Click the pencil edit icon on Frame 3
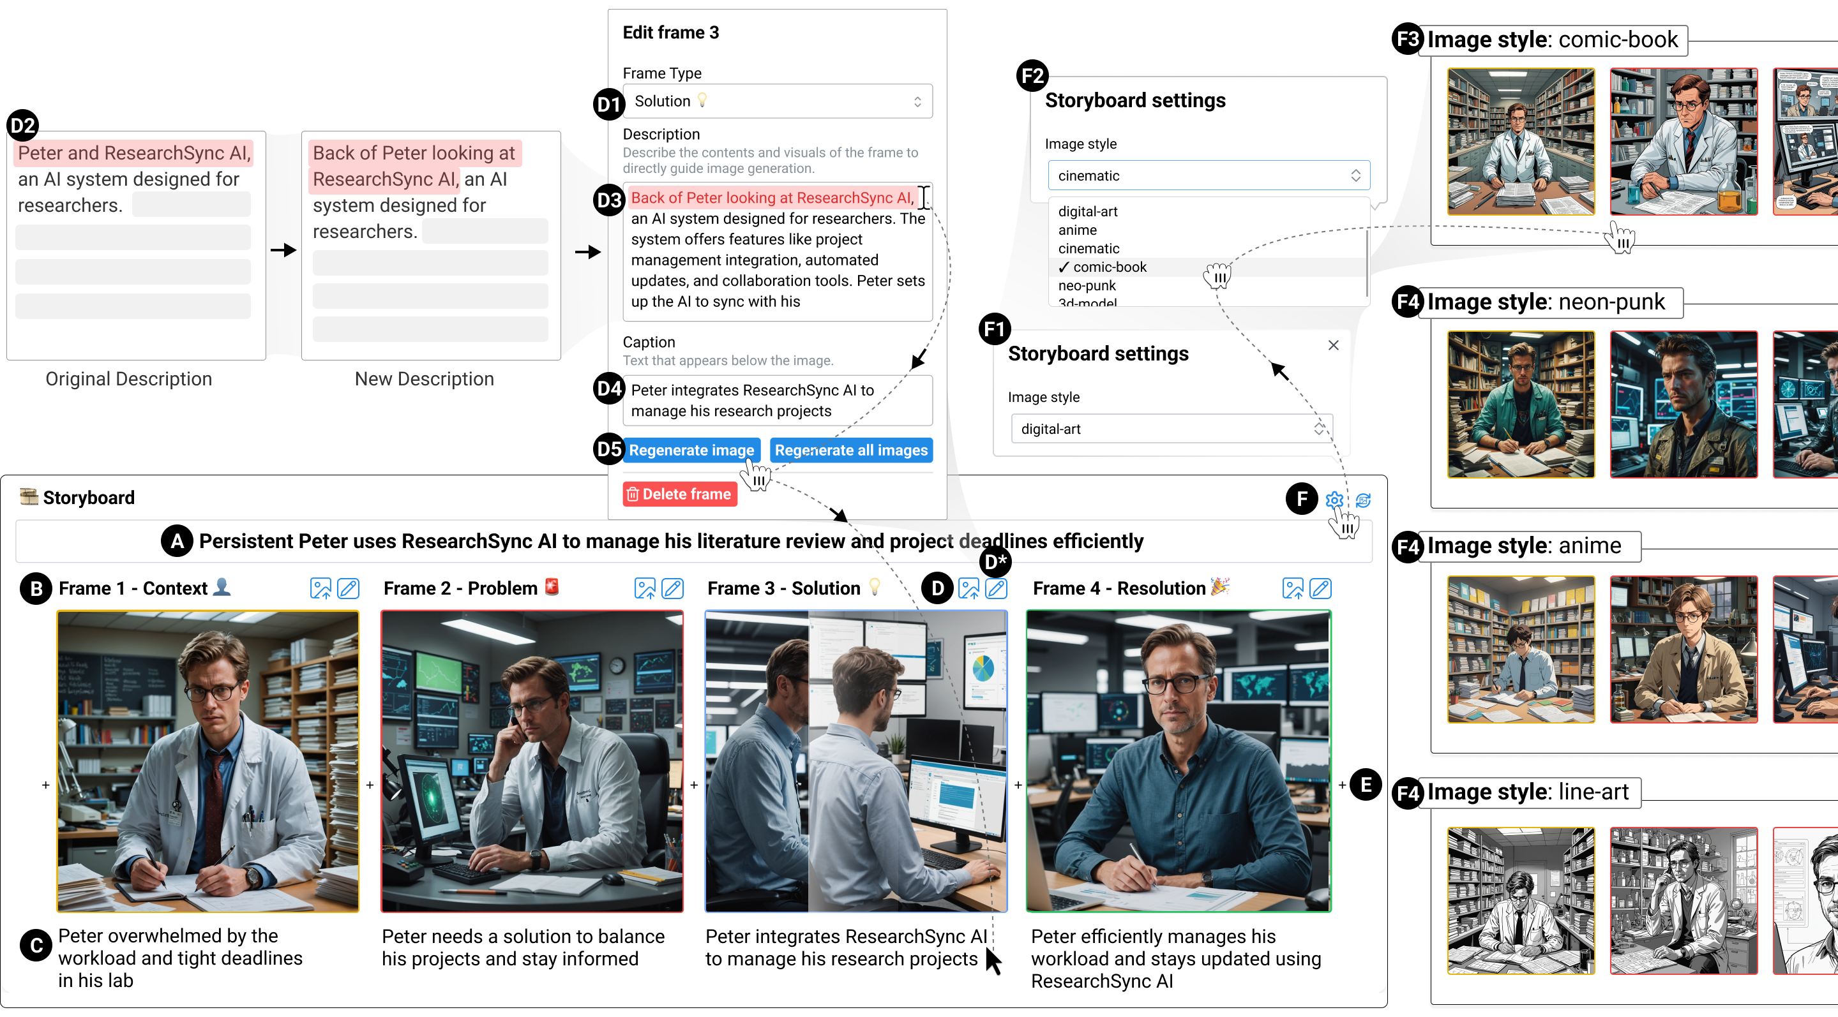The height and width of the screenshot is (1017, 1838). click(997, 588)
